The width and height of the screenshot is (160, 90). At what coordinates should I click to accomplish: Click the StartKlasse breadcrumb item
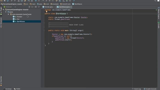pos(77,4)
